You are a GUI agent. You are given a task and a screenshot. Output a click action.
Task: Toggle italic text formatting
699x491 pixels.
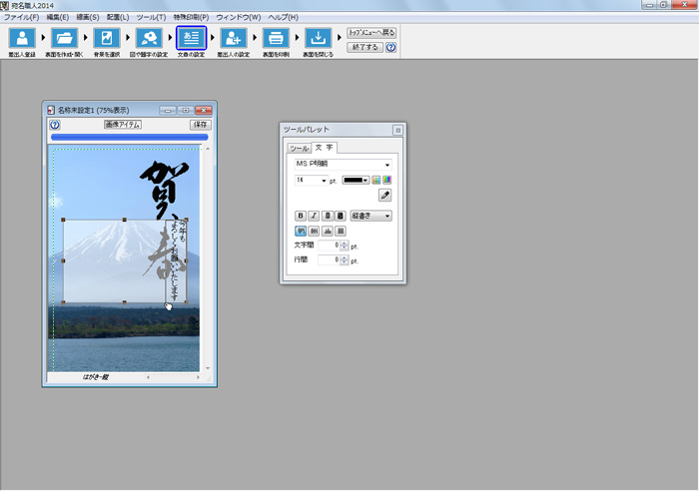pyautogui.click(x=313, y=216)
